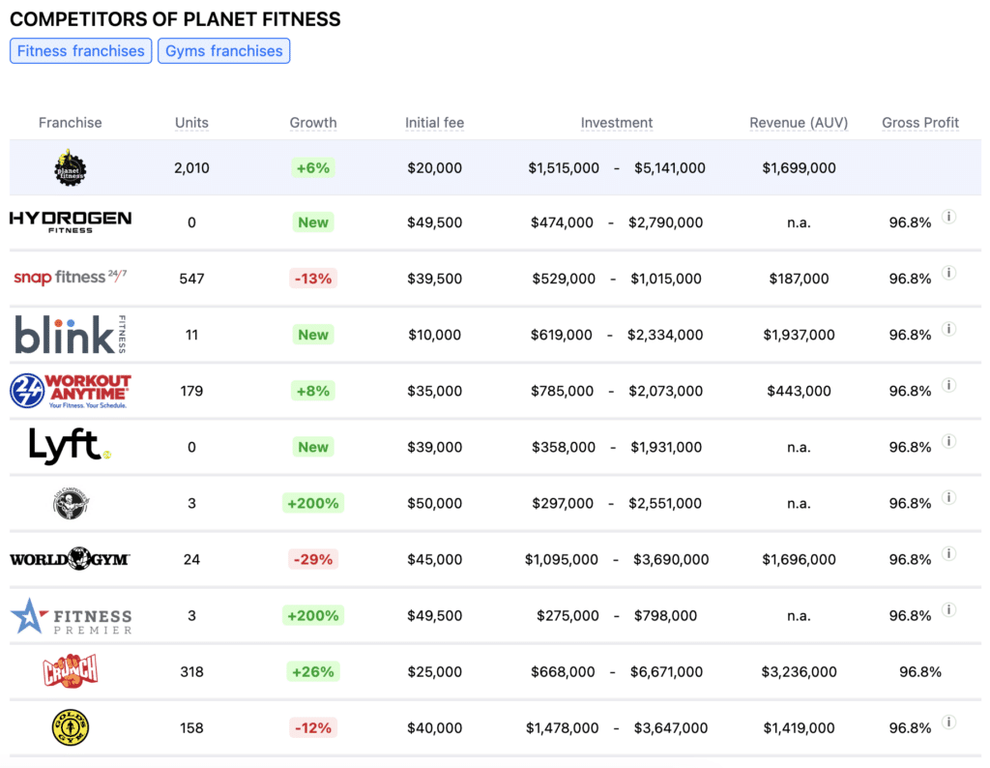Image resolution: width=990 pixels, height=768 pixels.
Task: Click the Crunch logo
Action: coord(70,670)
